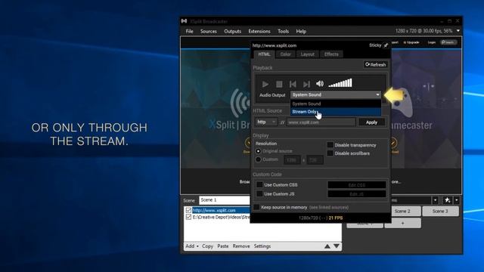Open the http protocol dropdown
Viewport: 484px width, 272px height.
point(266,122)
